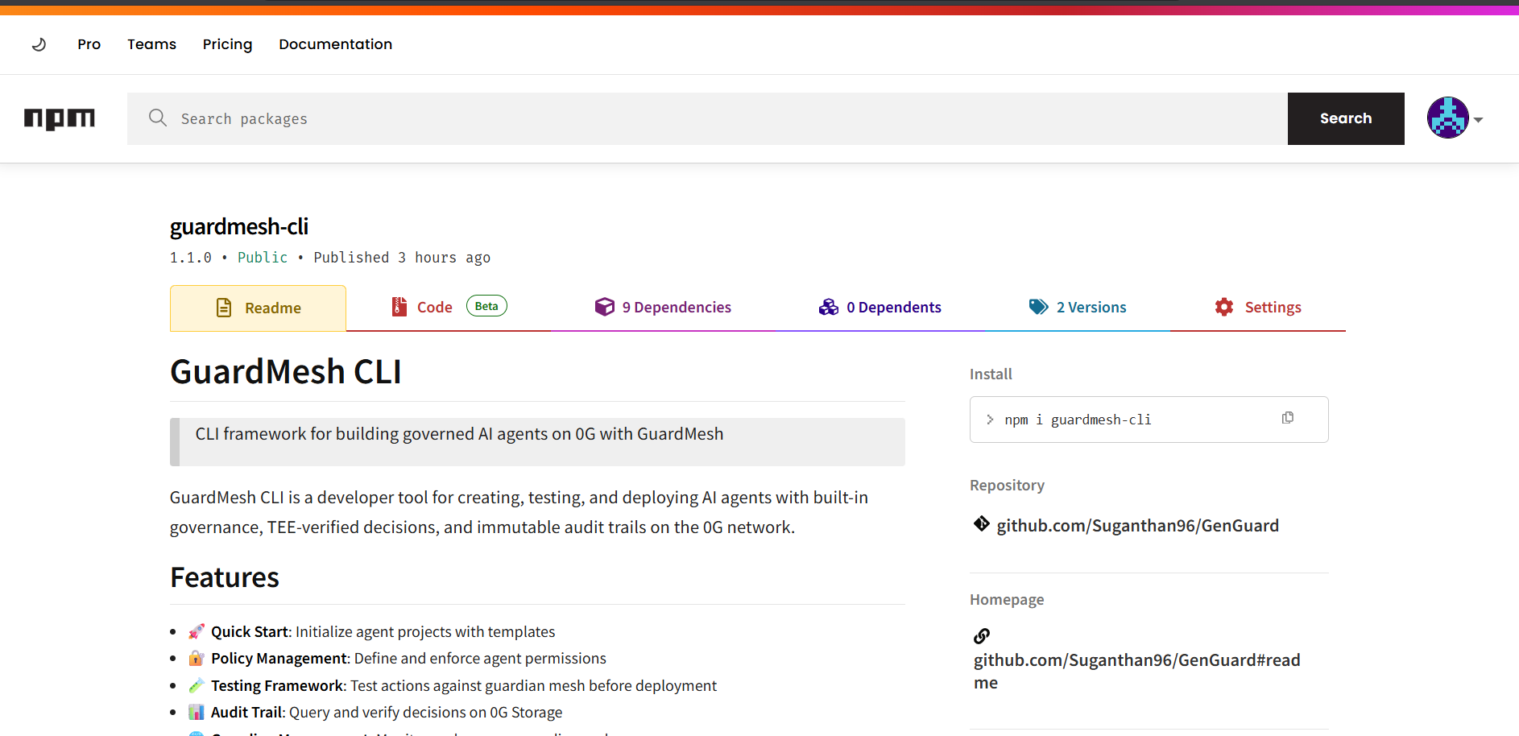Open the Teams page
1519x736 pixels.
[x=151, y=44]
